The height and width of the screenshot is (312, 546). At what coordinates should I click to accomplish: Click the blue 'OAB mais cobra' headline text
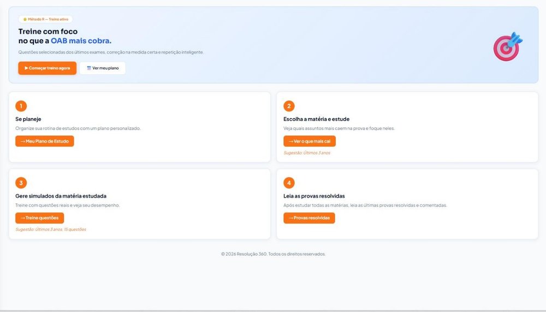[x=81, y=41]
